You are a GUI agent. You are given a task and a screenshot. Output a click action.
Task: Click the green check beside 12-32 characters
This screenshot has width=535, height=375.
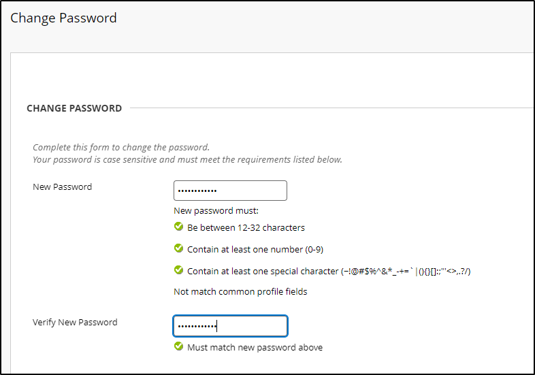tap(178, 227)
